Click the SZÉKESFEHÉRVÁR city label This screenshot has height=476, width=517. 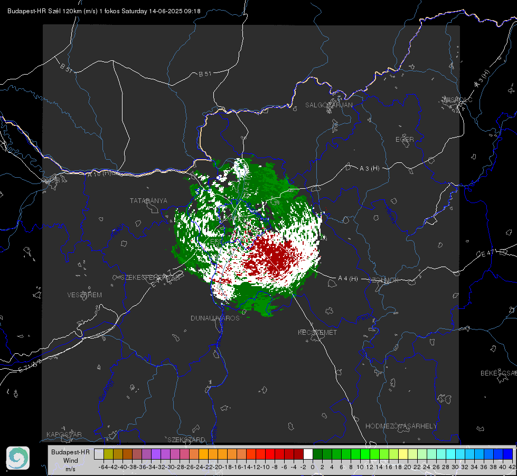coord(151,277)
